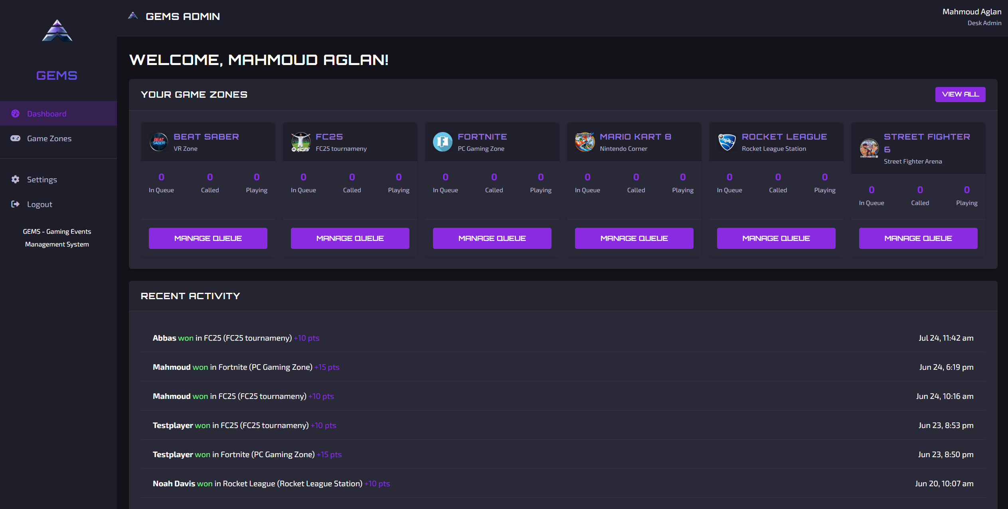Click the Street Fighter 6 icon

[x=869, y=148]
